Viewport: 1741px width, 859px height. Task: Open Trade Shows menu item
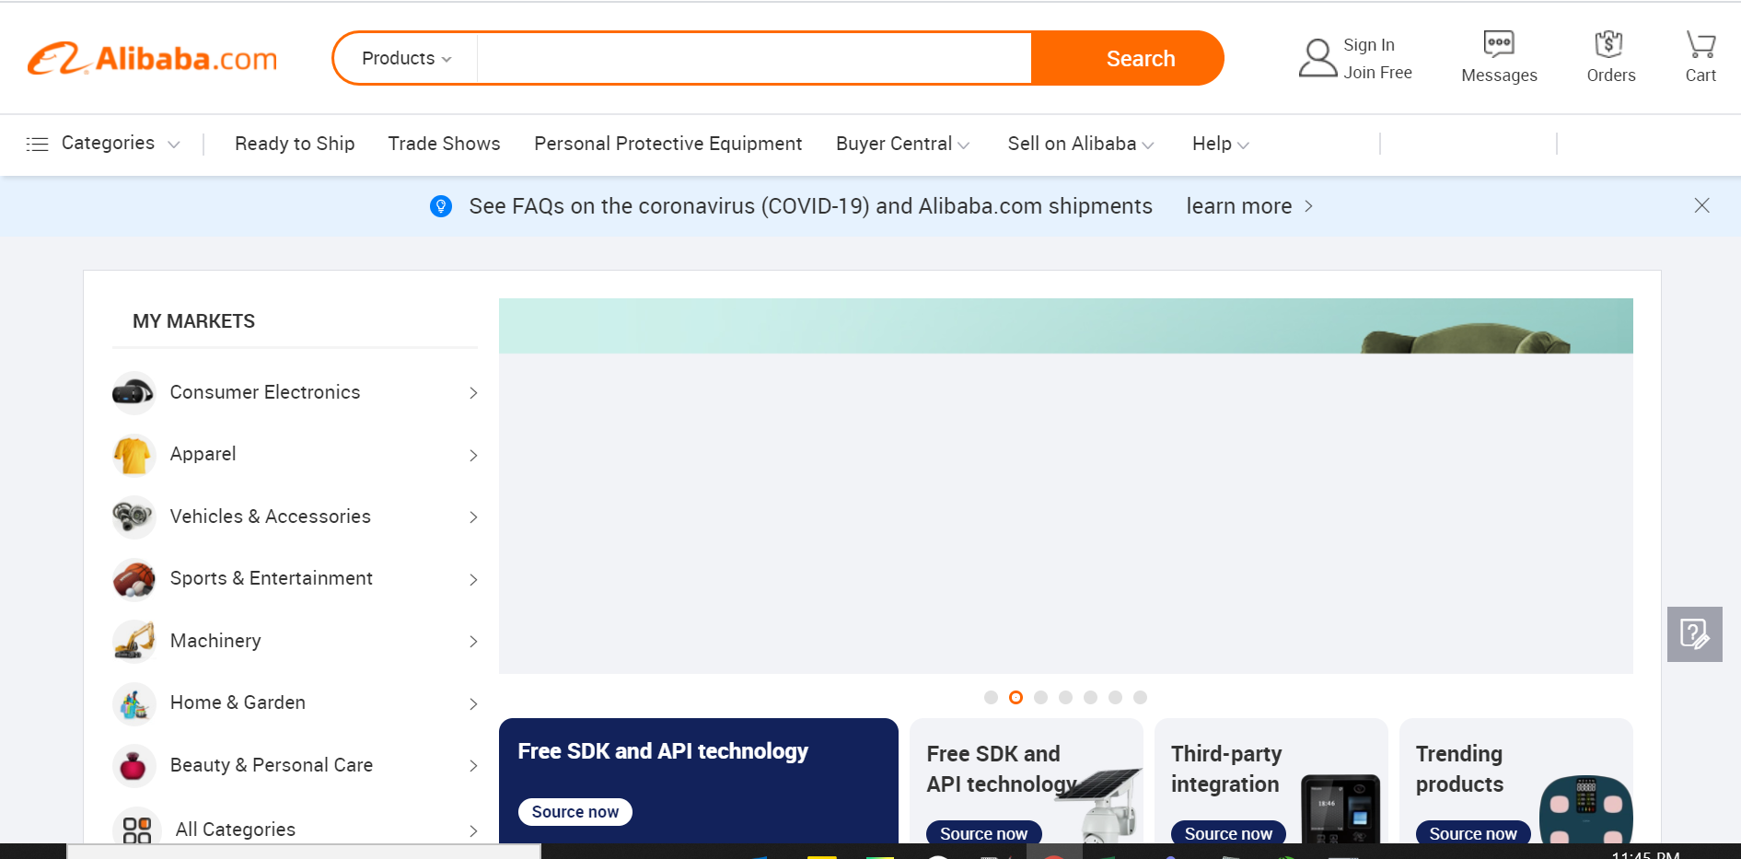coord(444,144)
